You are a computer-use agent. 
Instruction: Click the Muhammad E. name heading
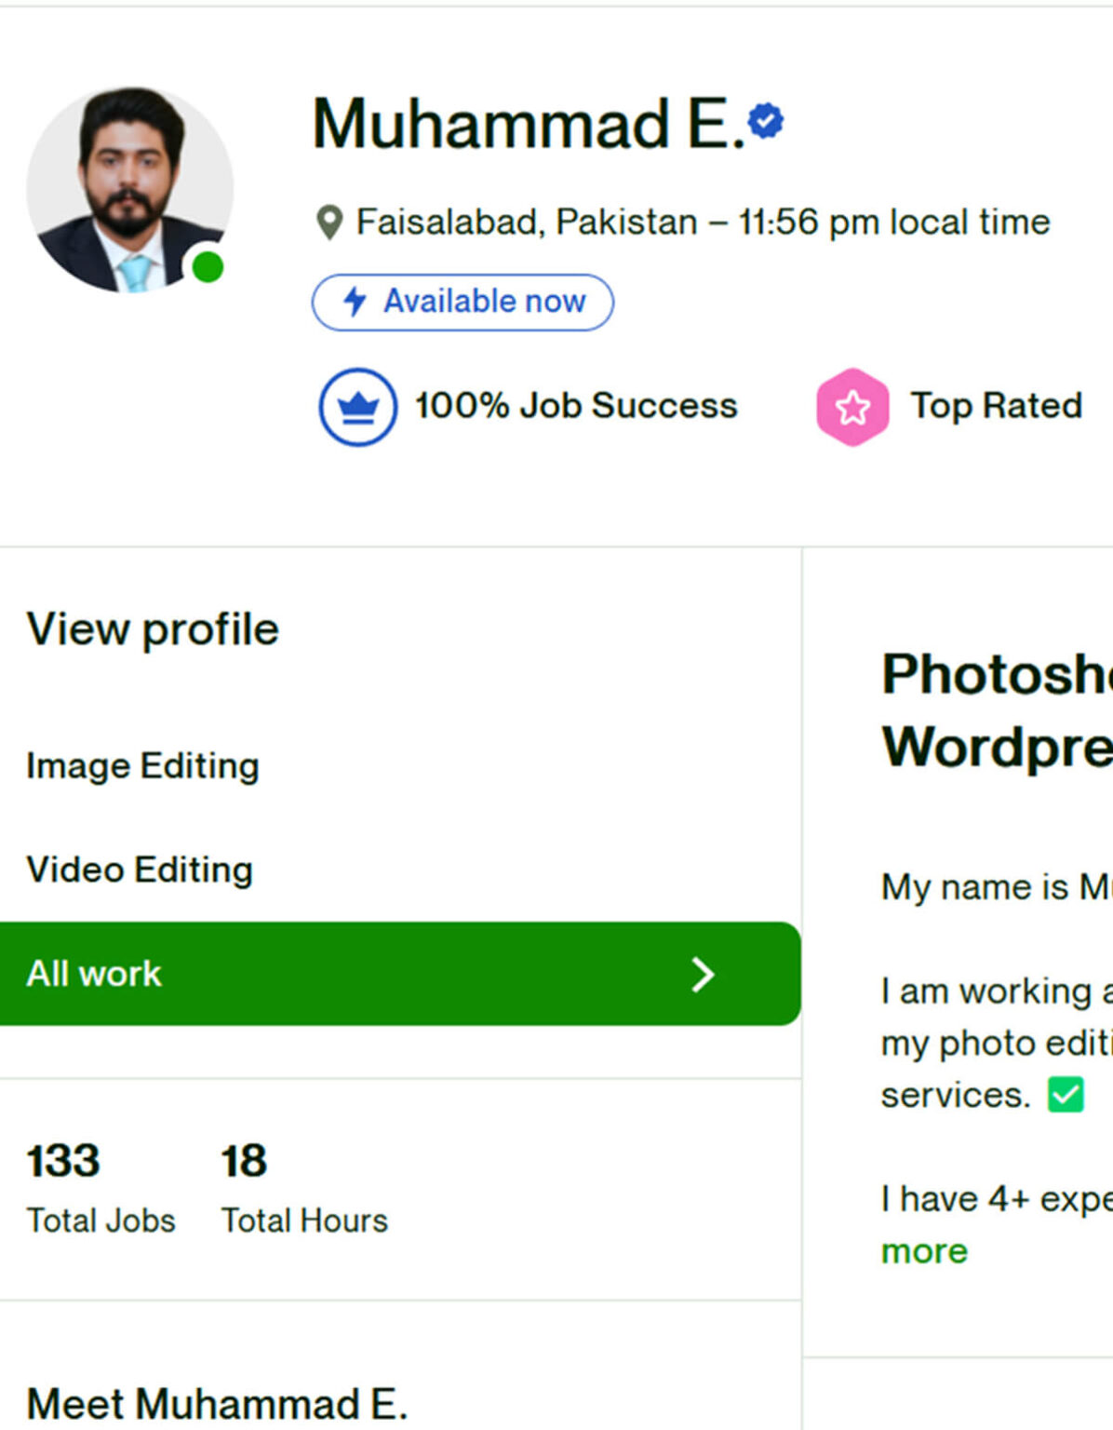pos(529,124)
